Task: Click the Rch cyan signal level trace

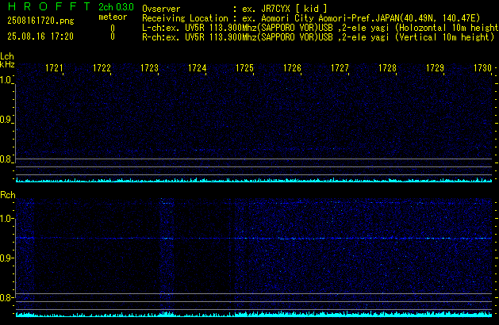Action: [x=254, y=314]
